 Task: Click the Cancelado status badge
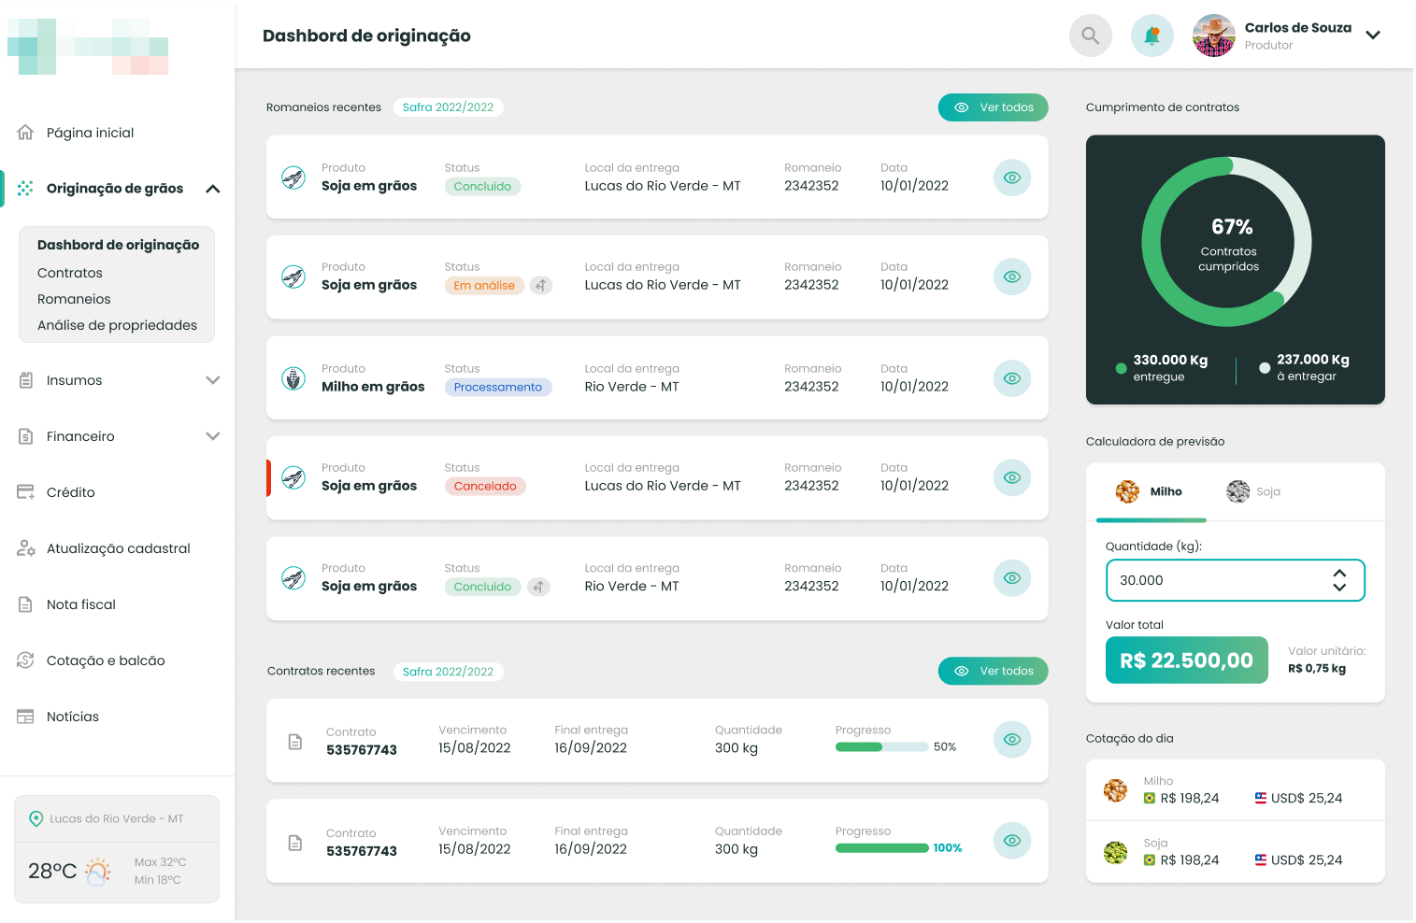coord(485,486)
